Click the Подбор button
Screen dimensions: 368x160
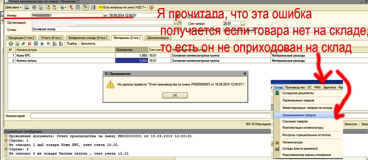point(72,44)
